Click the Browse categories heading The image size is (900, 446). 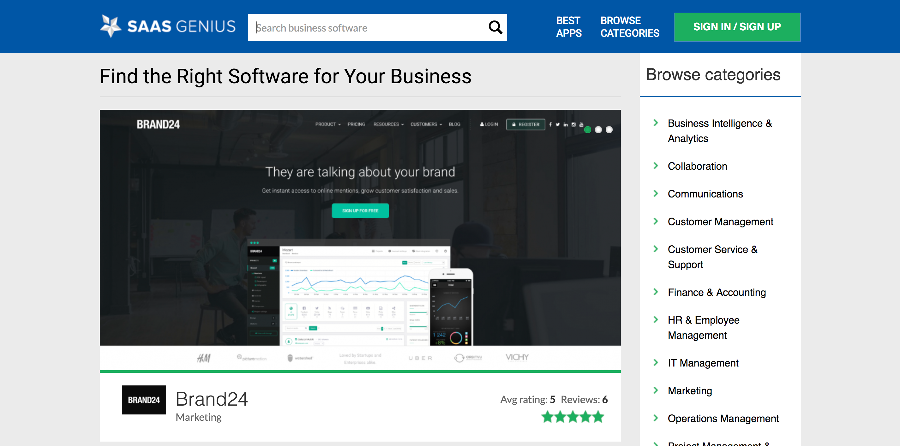(713, 75)
